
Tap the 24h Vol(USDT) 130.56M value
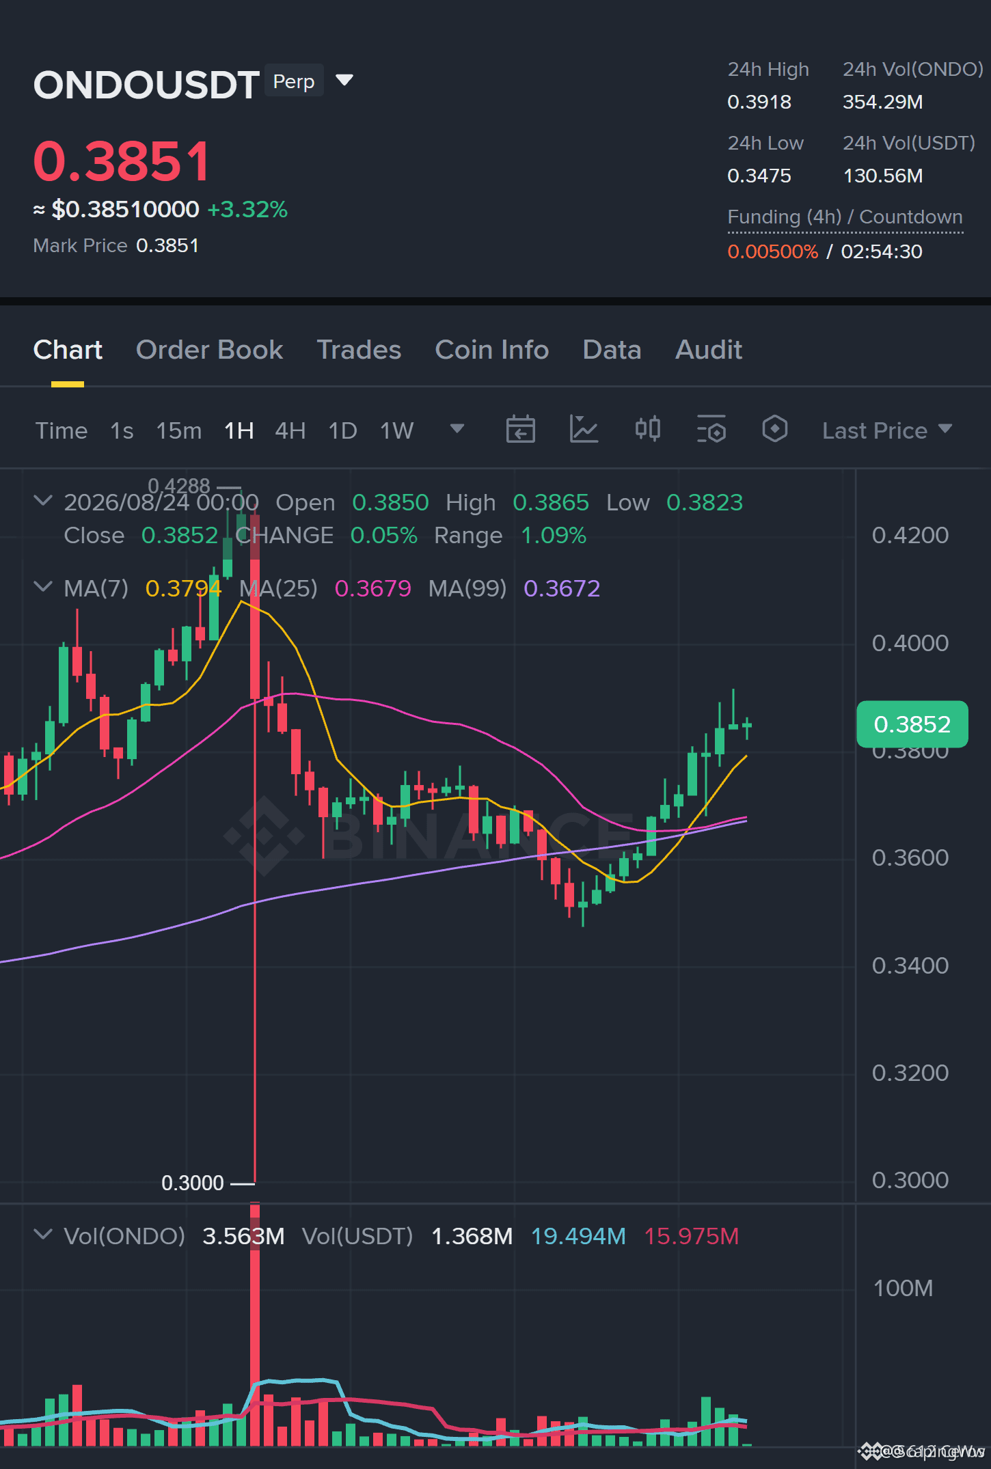[x=882, y=176]
